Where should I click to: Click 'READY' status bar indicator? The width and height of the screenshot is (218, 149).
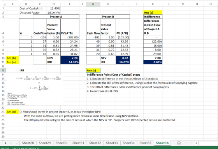(x=5, y=148)
